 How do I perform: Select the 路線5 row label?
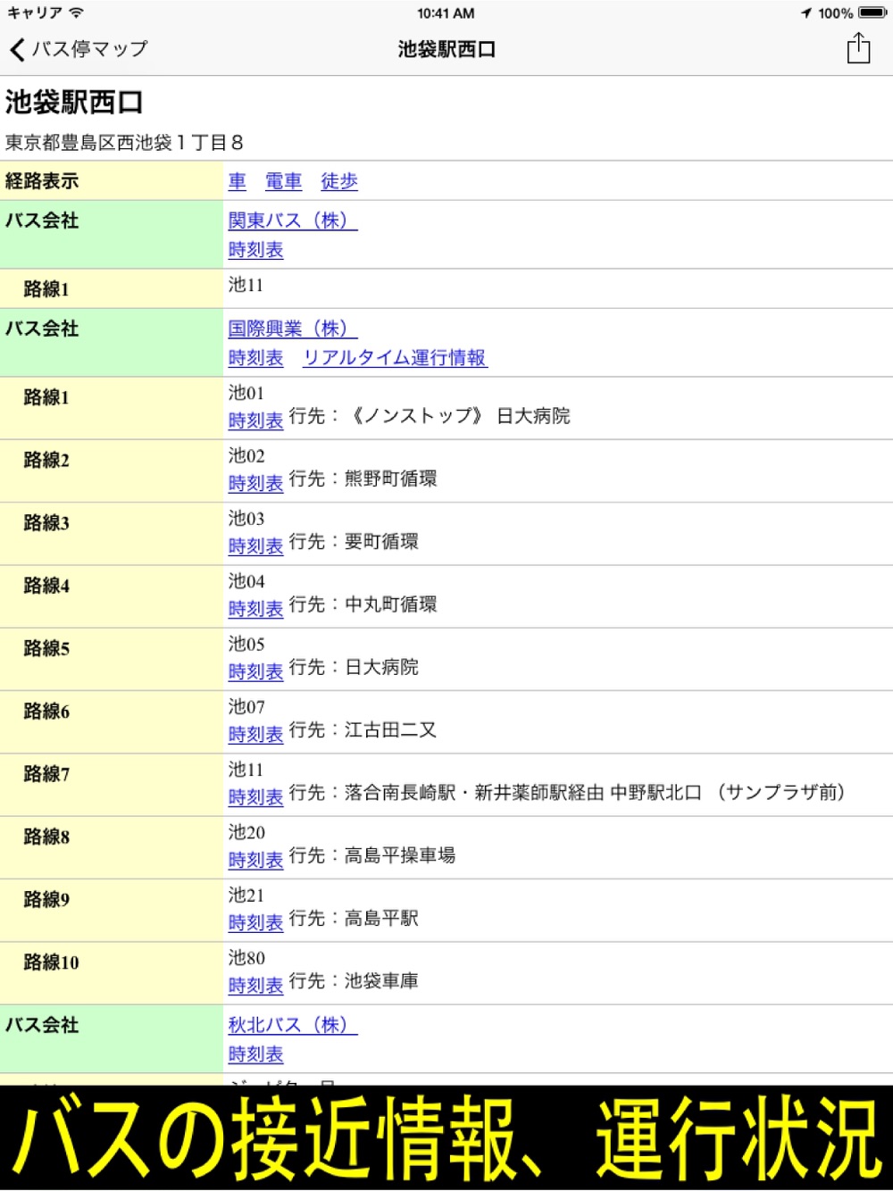pos(46,648)
